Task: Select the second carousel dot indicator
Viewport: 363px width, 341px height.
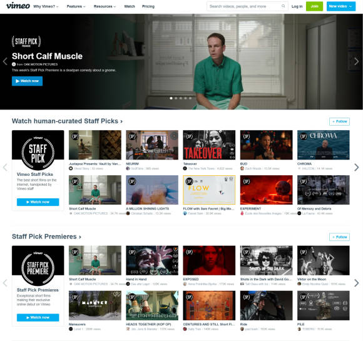Action: click(176, 98)
